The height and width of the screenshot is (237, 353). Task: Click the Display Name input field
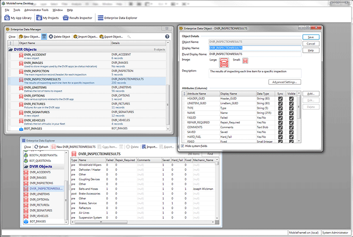coord(255,48)
